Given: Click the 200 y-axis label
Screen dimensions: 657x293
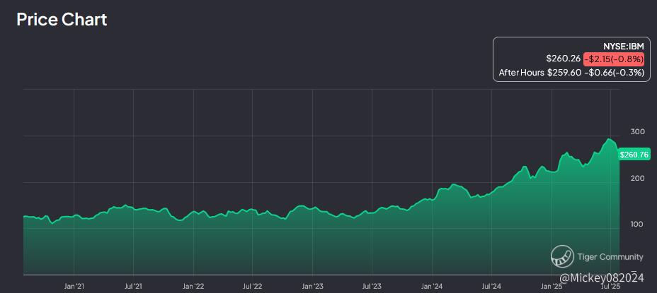Looking at the screenshot, I should 637,178.
